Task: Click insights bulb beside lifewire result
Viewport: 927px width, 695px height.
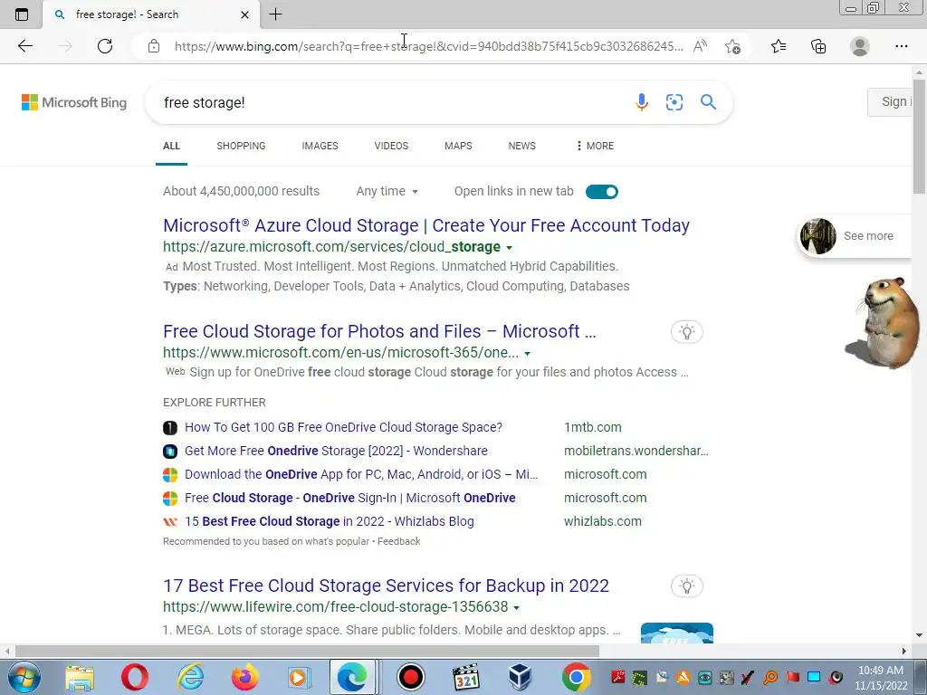Action: (x=686, y=586)
